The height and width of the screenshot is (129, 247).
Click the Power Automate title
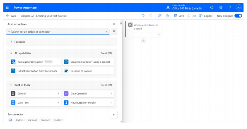click(25, 8)
